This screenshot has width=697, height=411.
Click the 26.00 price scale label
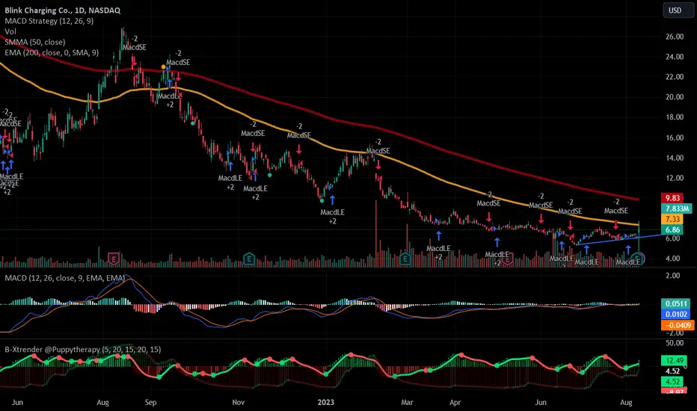point(675,37)
